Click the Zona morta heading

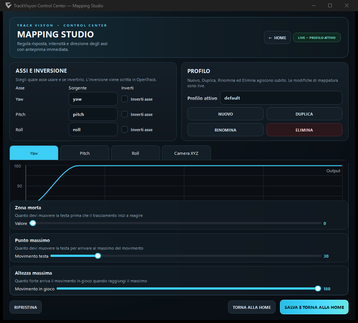coord(28,208)
